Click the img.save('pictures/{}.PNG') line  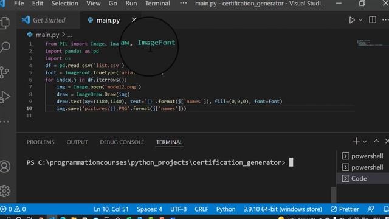click(122, 108)
